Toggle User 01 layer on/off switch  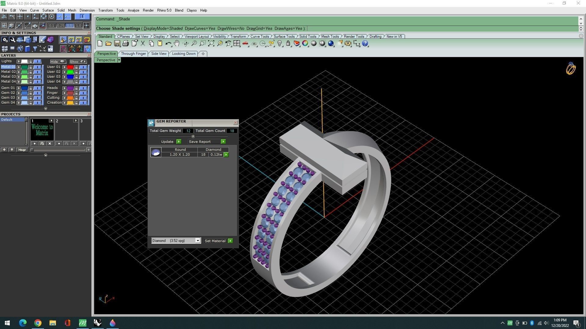[83, 67]
